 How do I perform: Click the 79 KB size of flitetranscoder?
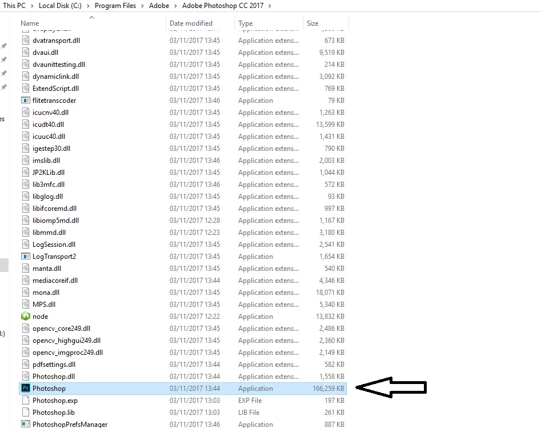point(336,101)
